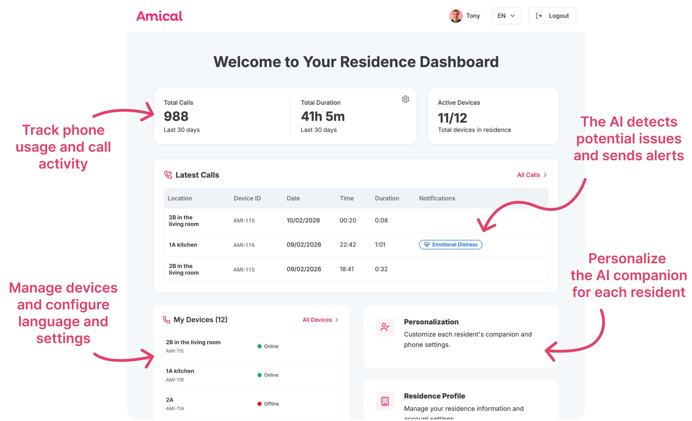This screenshot has height=421, width=692.
Task: Open the EN language dropdown
Action: [506, 16]
